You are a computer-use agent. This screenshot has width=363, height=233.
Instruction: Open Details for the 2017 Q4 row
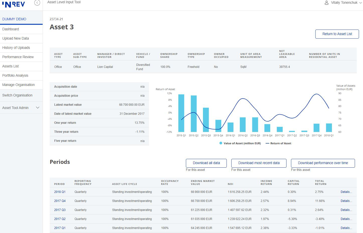point(346,201)
